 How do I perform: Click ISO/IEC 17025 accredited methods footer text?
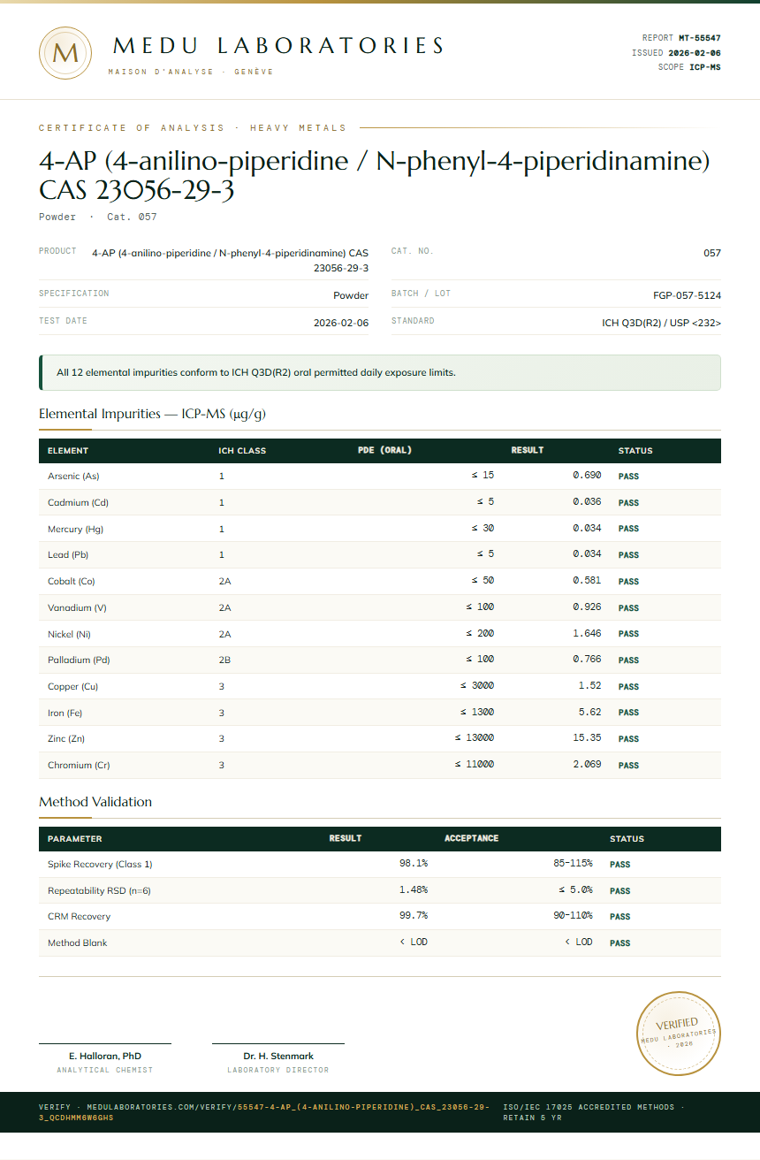coord(593,1111)
